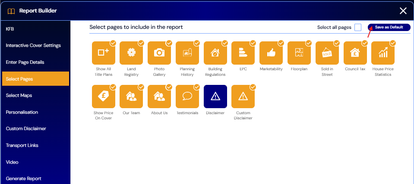Select the Photo Gallery camera tile
Viewport: 414px width, 184px height.
[159, 53]
